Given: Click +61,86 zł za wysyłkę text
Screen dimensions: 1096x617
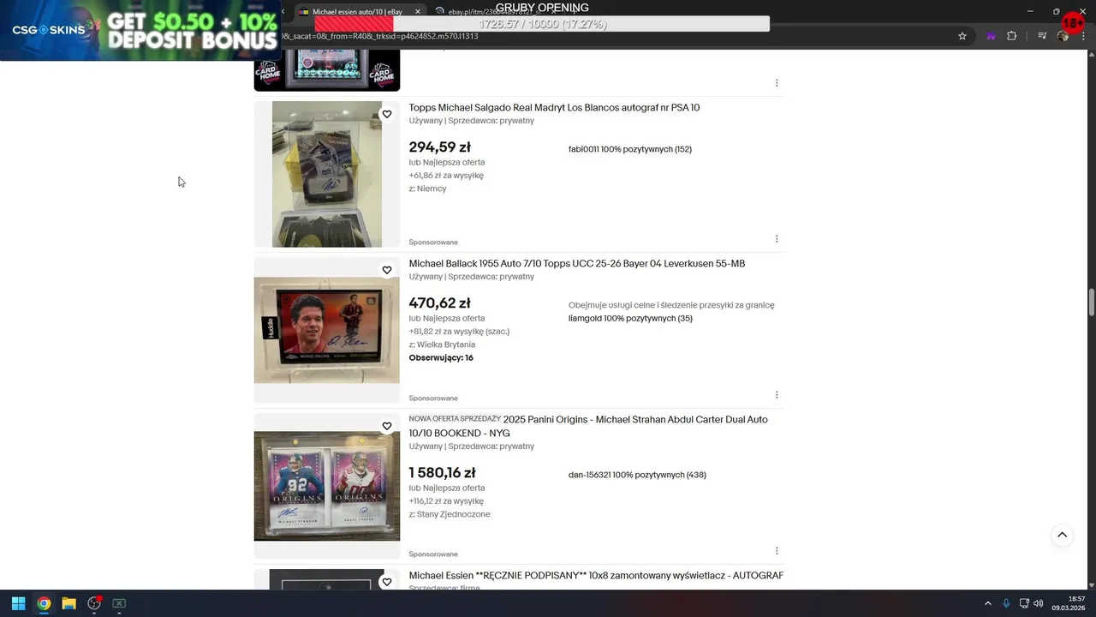Looking at the screenshot, I should click(446, 176).
